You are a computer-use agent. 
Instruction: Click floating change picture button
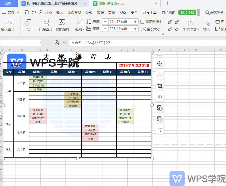[x=160, y=130]
